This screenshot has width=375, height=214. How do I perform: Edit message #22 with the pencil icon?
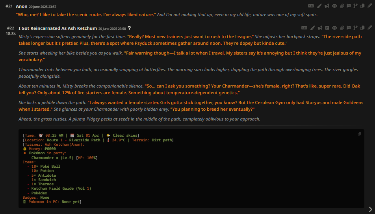370,27
